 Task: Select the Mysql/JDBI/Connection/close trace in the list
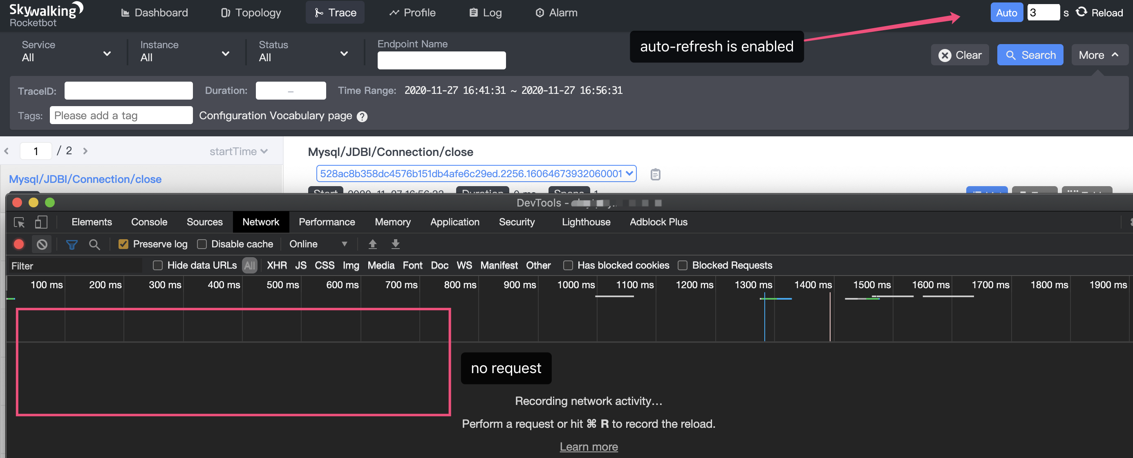[85, 179]
